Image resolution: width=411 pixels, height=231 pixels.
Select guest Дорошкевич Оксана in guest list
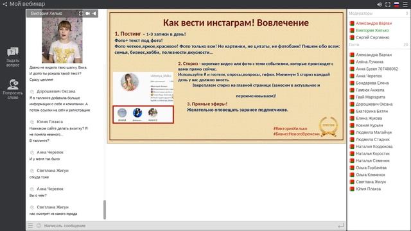(374, 104)
